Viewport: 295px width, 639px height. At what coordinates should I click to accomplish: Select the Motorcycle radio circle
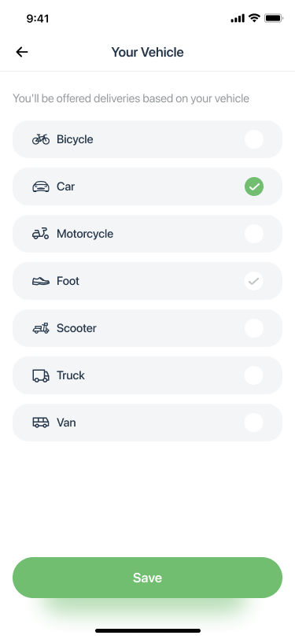(254, 234)
